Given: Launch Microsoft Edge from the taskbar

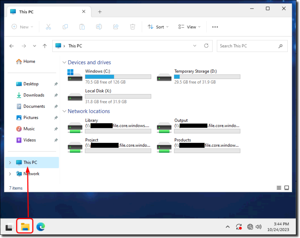Looking at the screenshot, I should (x=41, y=226).
